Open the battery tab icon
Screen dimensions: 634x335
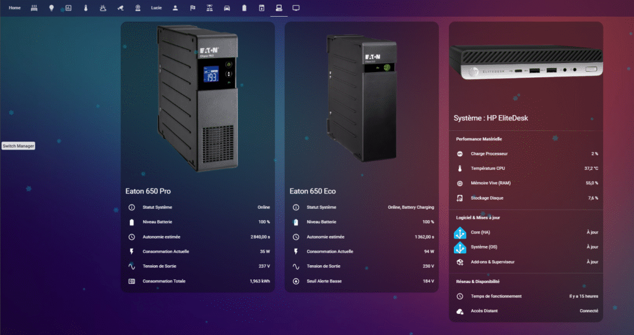[x=244, y=8]
